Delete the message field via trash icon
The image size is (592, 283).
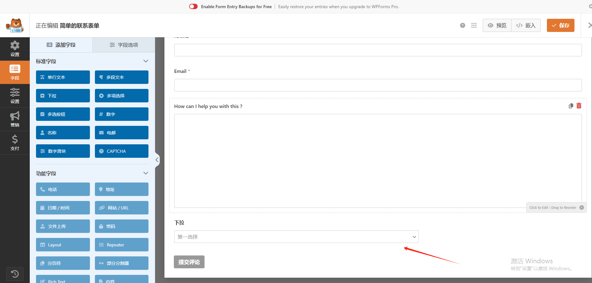click(579, 106)
